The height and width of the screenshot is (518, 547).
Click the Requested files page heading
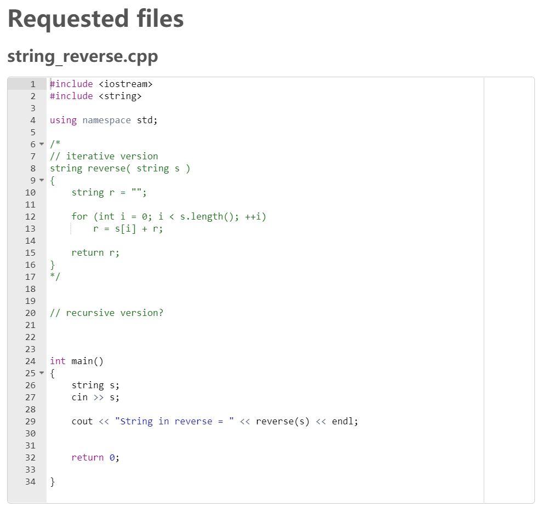(95, 18)
